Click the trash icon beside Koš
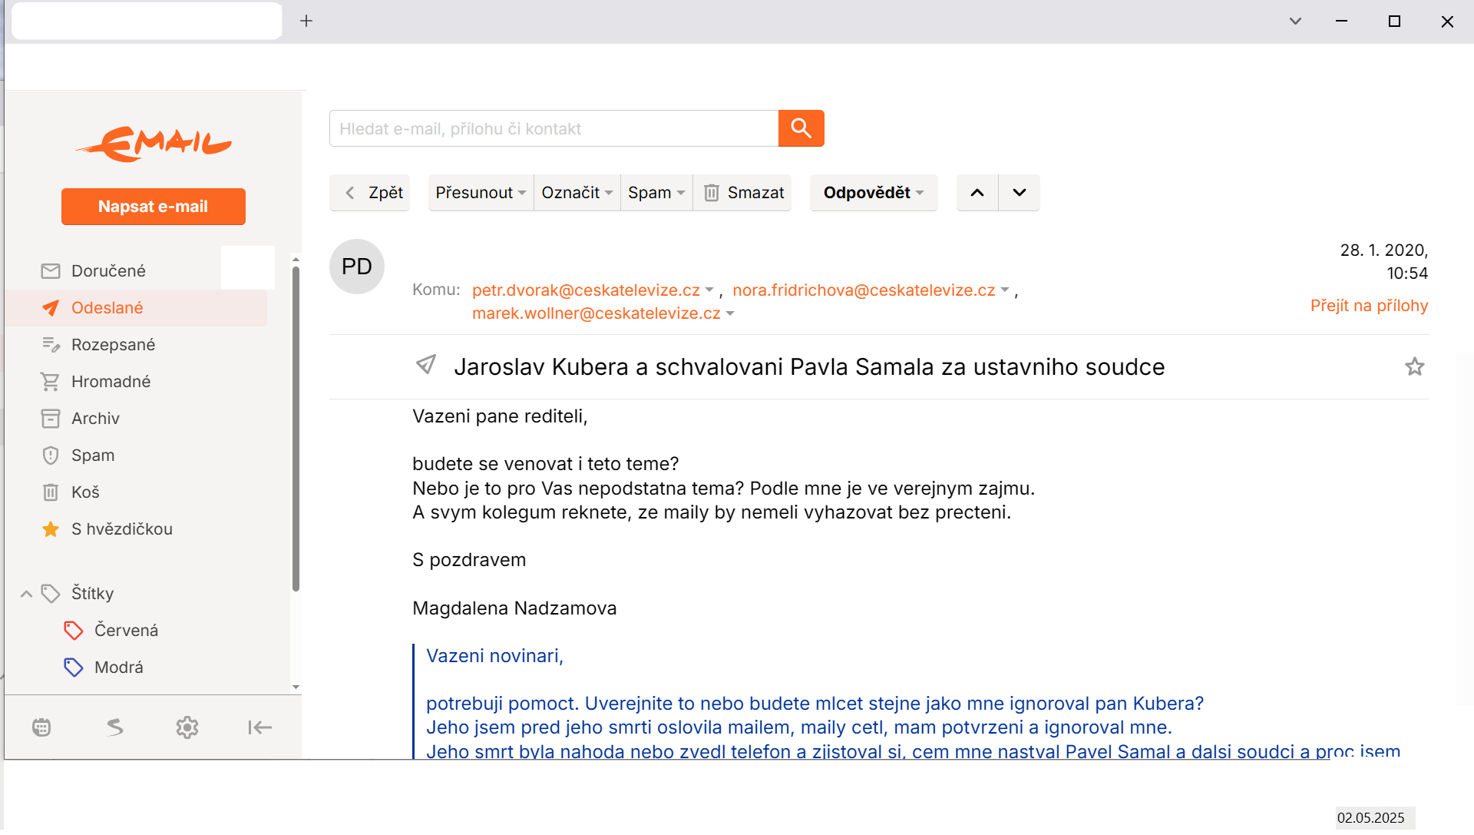Image resolution: width=1474 pixels, height=835 pixels. [51, 492]
